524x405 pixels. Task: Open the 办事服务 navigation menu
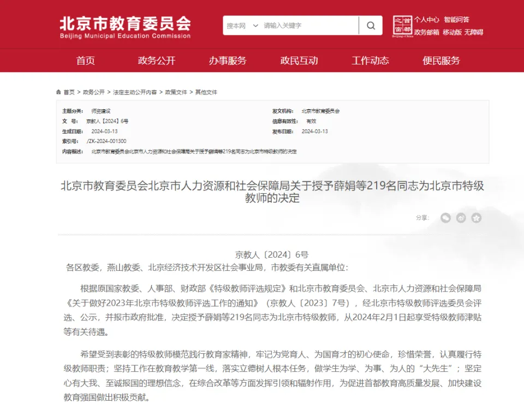point(228,61)
